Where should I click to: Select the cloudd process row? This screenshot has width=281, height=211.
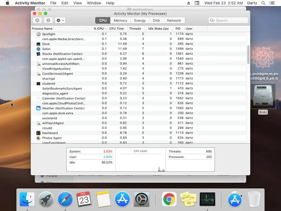[x=138, y=128]
